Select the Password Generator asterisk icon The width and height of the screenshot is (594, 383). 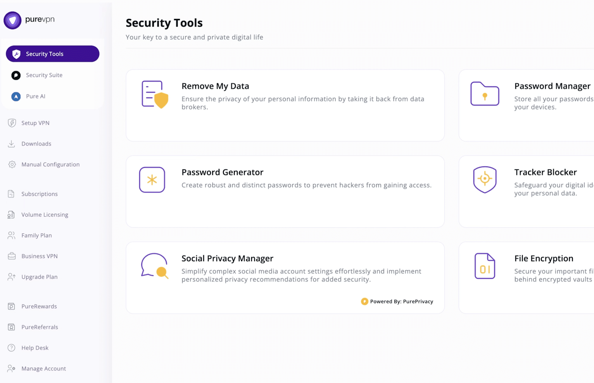point(152,180)
